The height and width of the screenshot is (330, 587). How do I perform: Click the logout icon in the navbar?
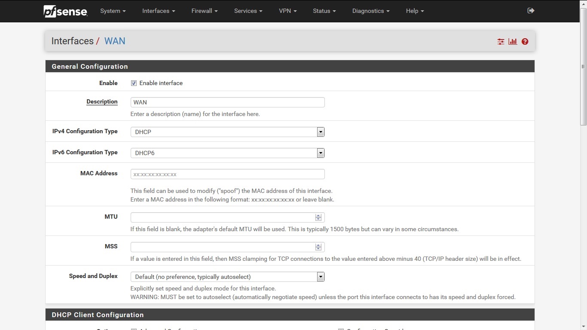pos(531,10)
